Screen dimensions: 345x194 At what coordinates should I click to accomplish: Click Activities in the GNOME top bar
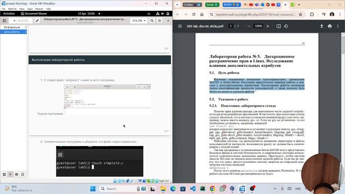(x=9, y=13)
